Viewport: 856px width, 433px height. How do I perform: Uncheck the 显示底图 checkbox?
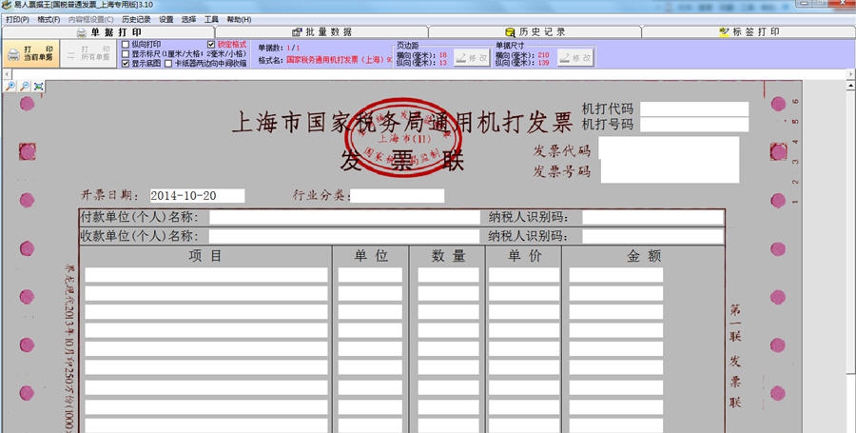pyautogui.click(x=126, y=64)
